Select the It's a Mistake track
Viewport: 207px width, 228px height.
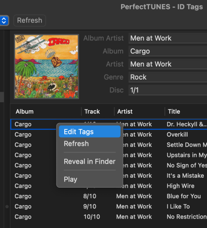185,176
